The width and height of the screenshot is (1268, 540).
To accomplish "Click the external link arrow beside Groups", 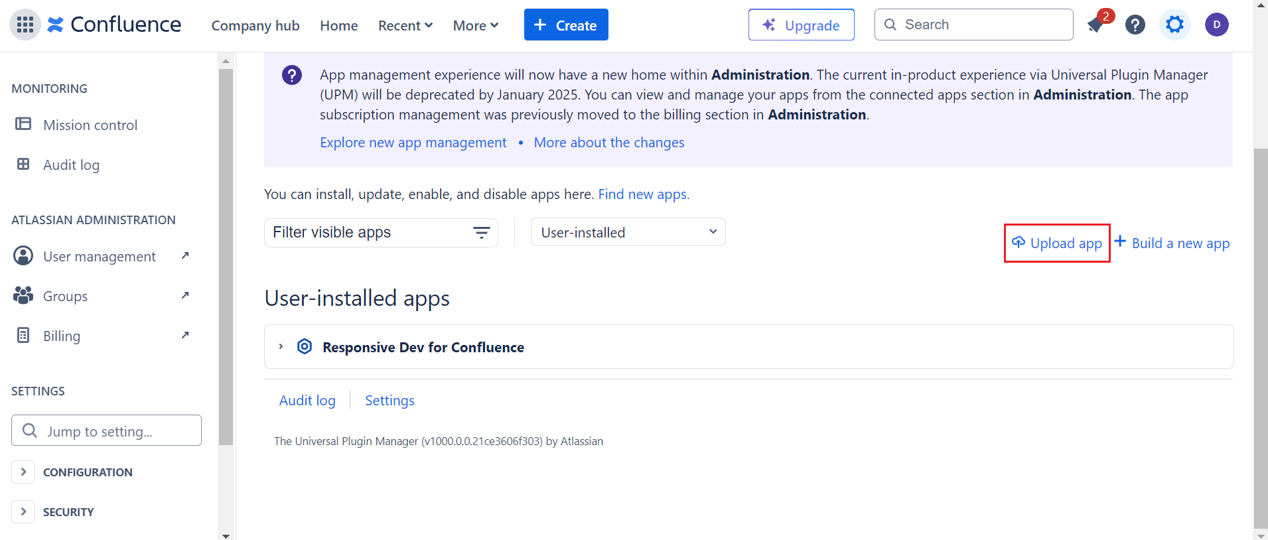I will tap(185, 295).
